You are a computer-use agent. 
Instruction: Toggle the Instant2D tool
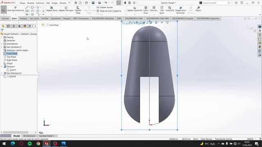point(169,9)
